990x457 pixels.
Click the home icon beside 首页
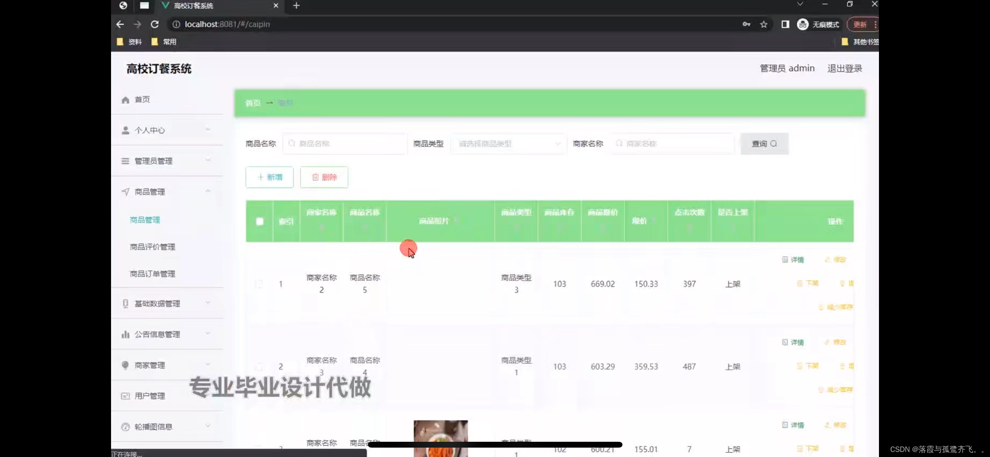(x=125, y=100)
